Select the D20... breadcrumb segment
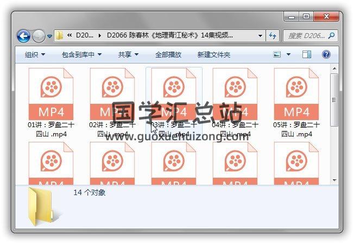The height and width of the screenshot is (244, 354). point(85,35)
